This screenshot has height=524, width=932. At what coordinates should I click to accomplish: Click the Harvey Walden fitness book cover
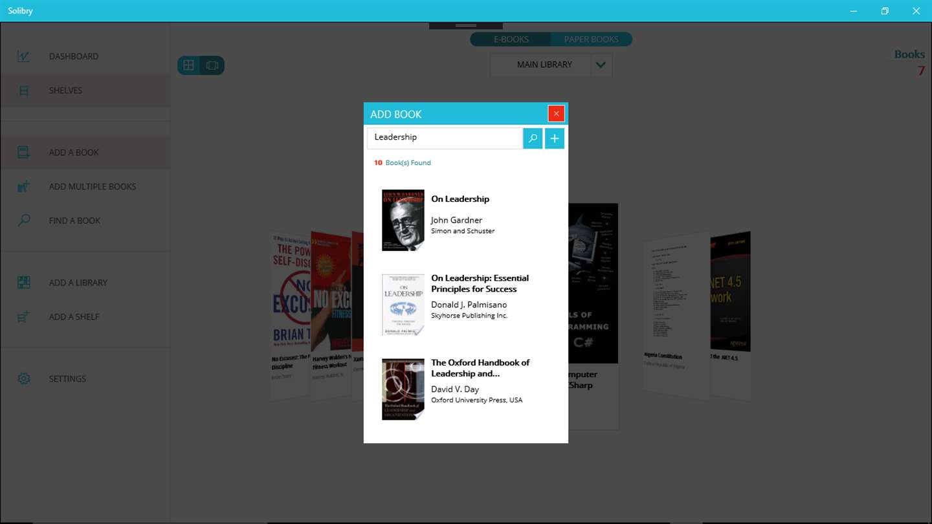331,292
